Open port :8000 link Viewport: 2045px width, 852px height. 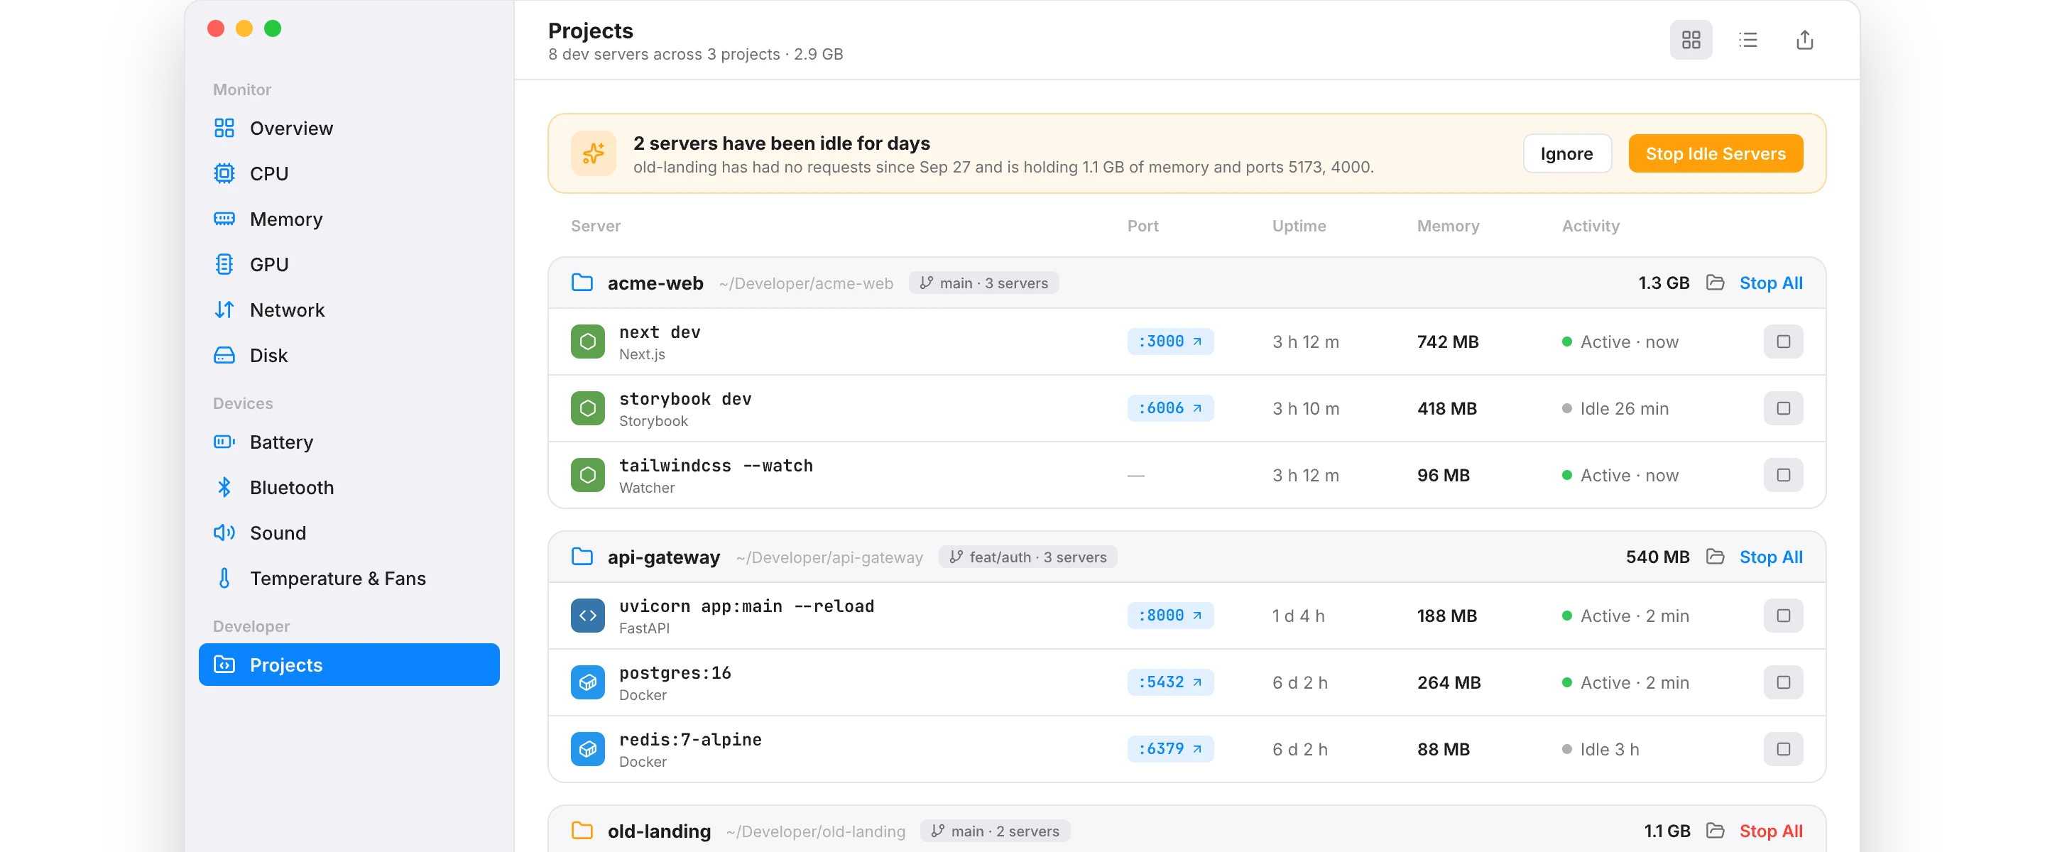pyautogui.click(x=1169, y=616)
